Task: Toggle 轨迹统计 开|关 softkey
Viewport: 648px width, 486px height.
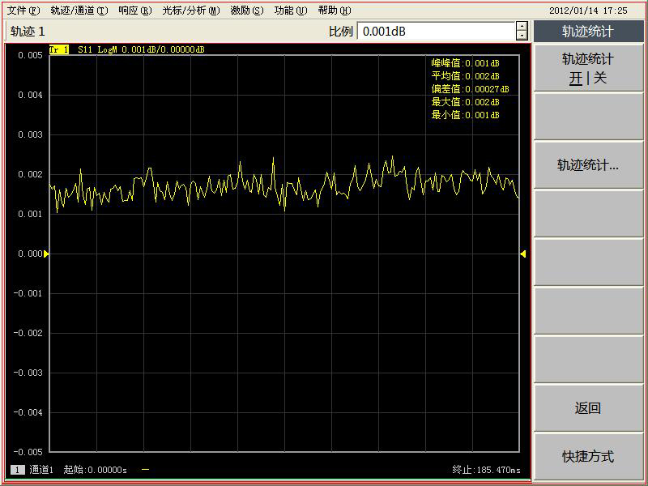Action: coord(587,69)
